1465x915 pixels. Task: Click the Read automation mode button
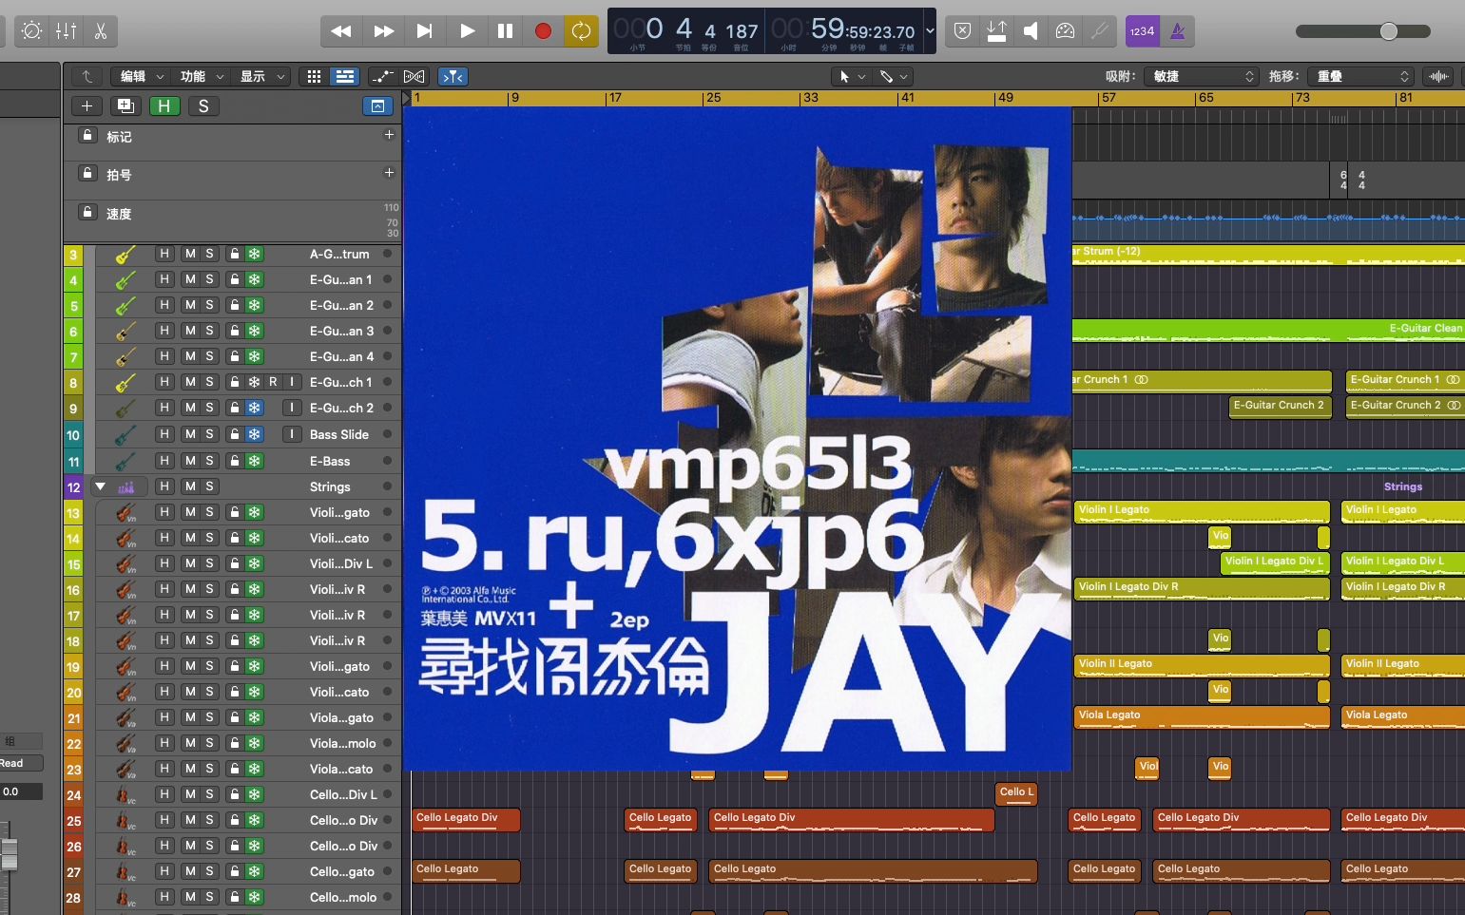pyautogui.click(x=21, y=763)
